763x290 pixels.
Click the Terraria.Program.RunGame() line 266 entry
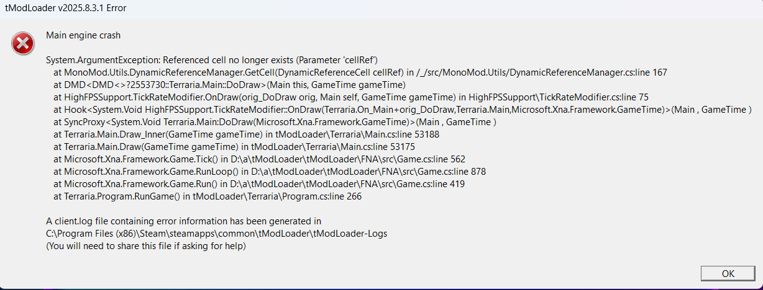point(208,196)
